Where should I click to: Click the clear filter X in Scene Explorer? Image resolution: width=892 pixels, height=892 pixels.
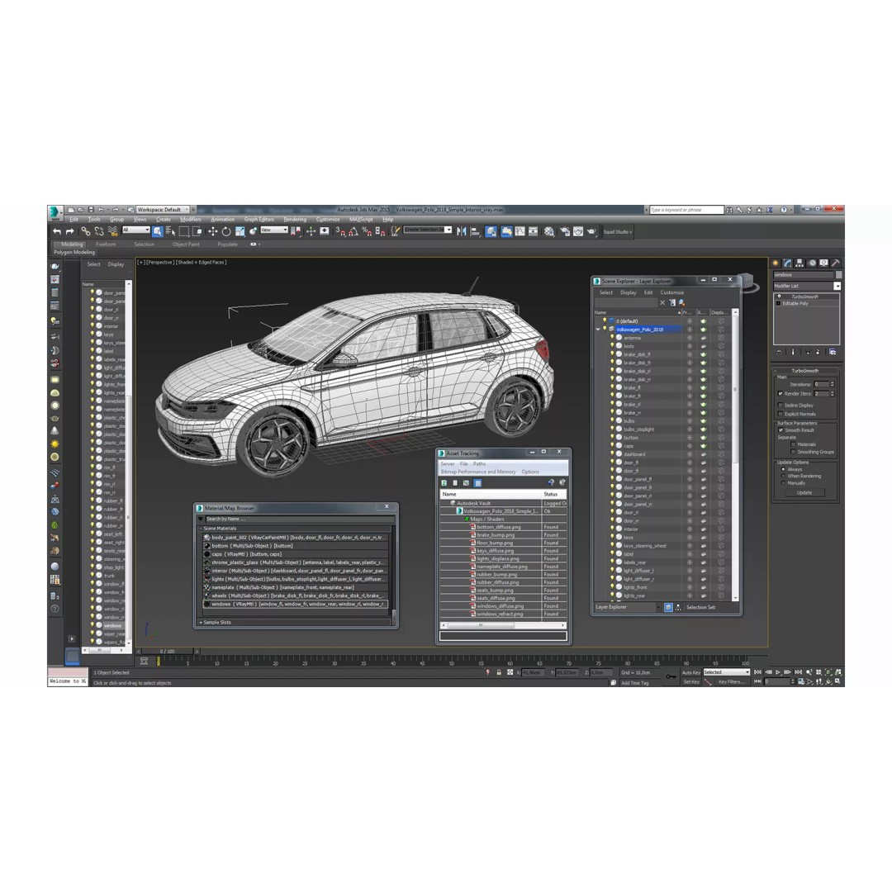[x=662, y=302]
